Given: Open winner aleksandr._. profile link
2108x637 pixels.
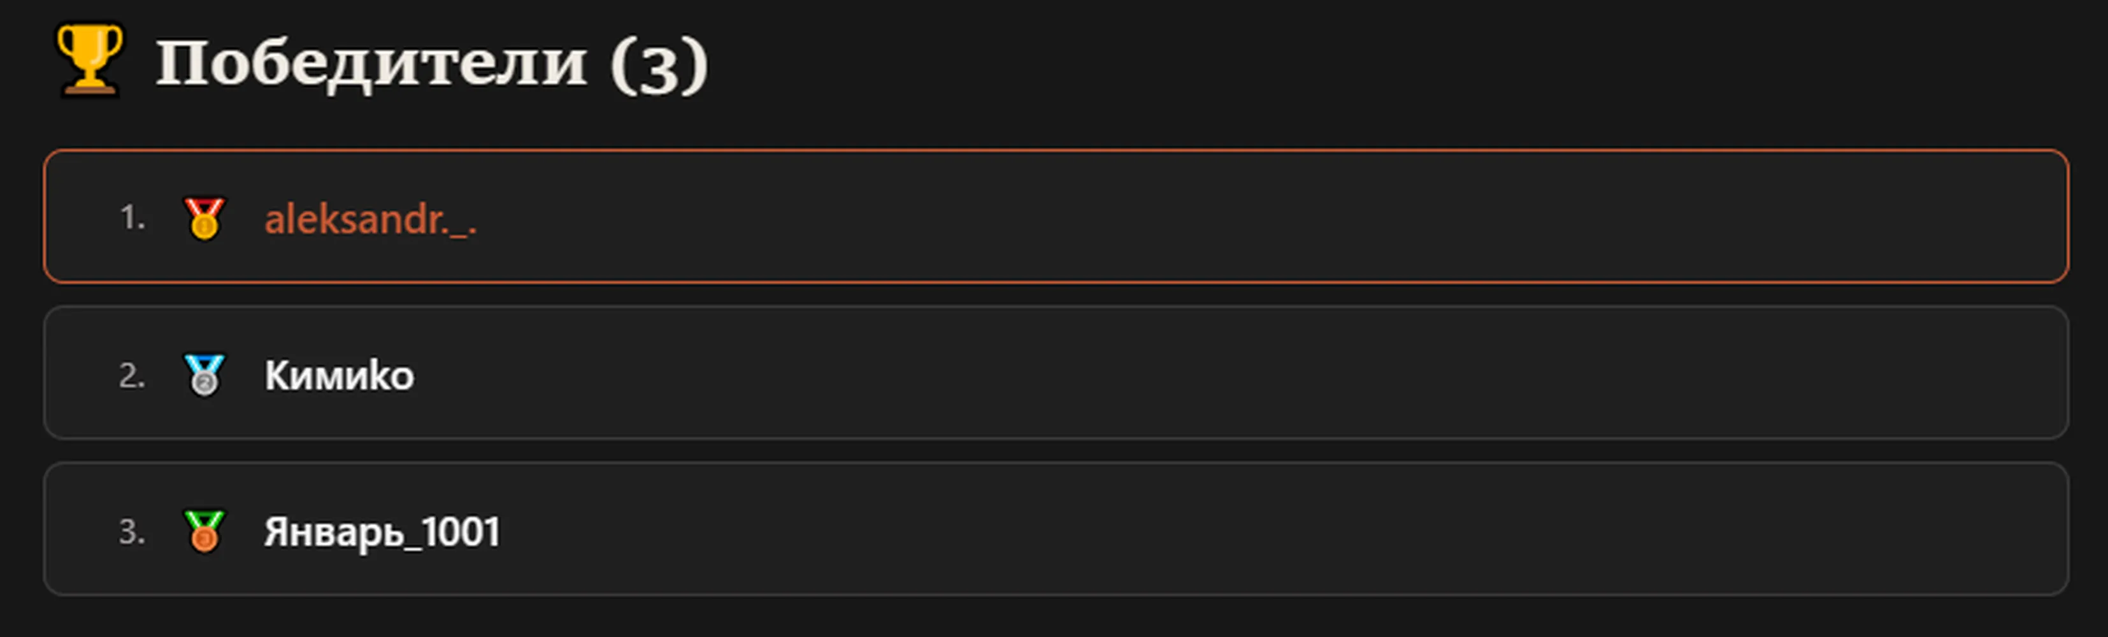Looking at the screenshot, I should [370, 219].
